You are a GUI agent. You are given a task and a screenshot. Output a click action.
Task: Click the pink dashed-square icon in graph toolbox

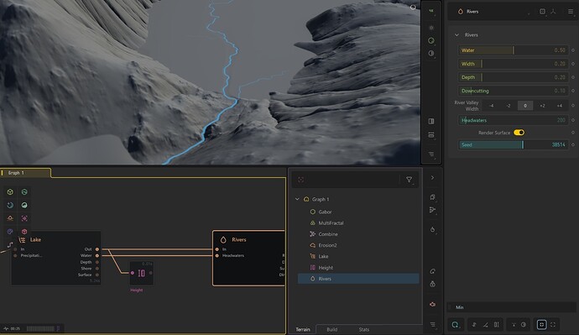pos(24,218)
